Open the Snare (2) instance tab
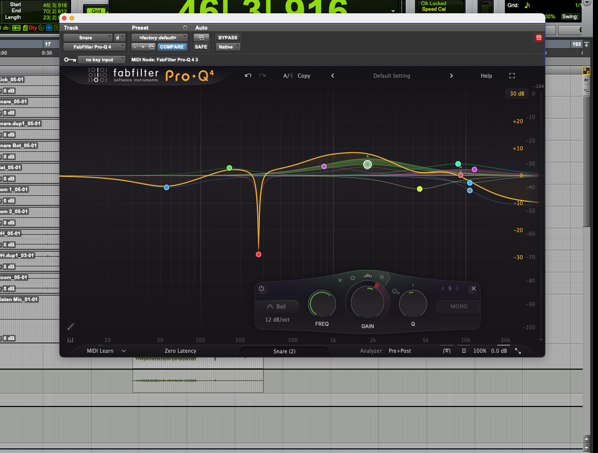The image size is (598, 453). (x=284, y=351)
